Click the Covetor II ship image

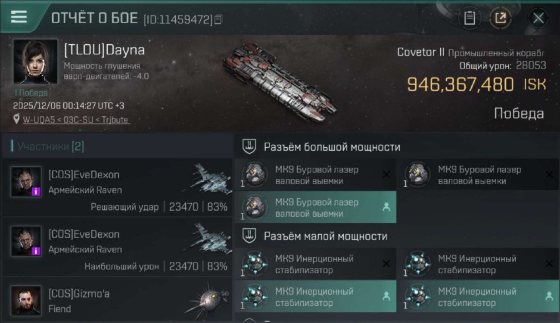pos(279,82)
